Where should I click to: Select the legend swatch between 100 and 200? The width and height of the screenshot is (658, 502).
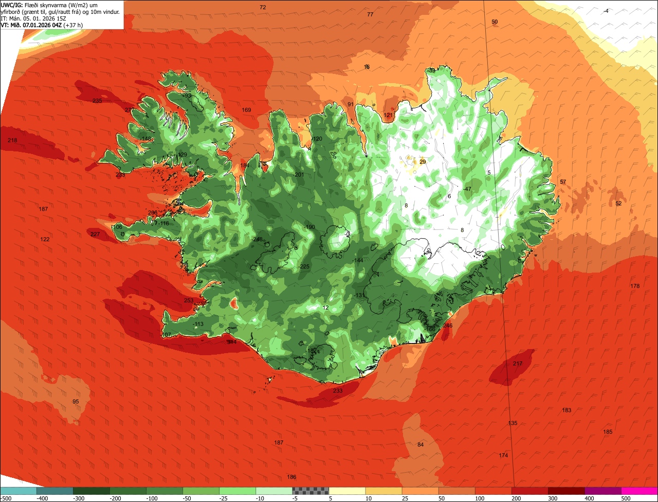coord(493,491)
